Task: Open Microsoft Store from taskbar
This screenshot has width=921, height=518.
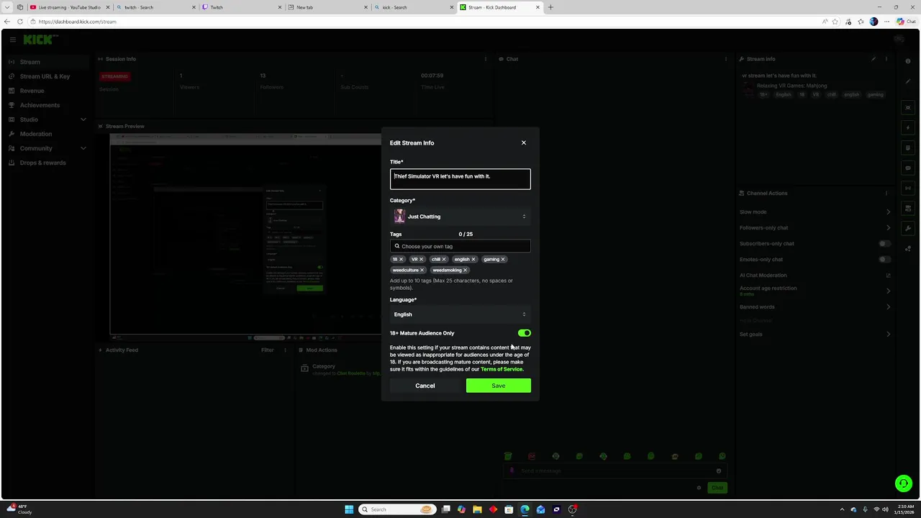Action: point(509,509)
